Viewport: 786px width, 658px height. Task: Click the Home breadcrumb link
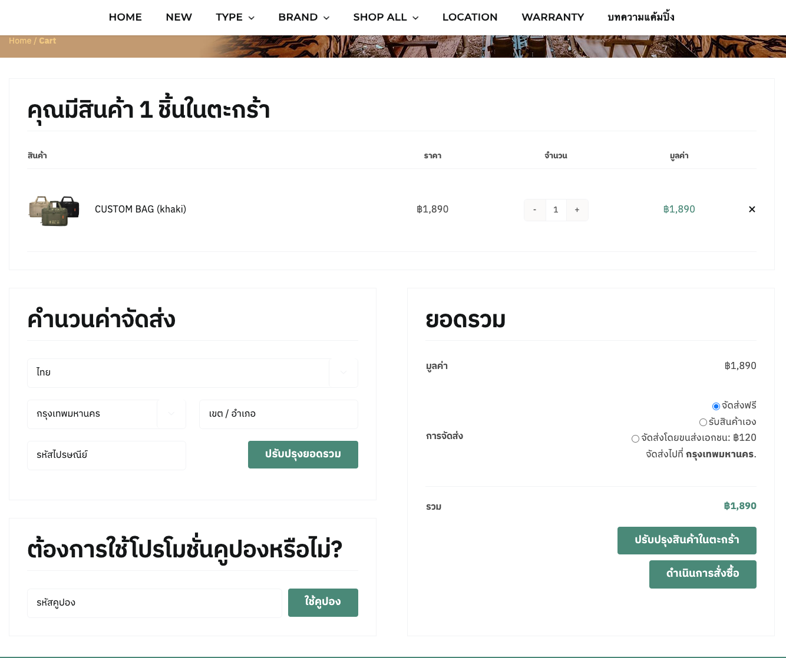tap(20, 41)
